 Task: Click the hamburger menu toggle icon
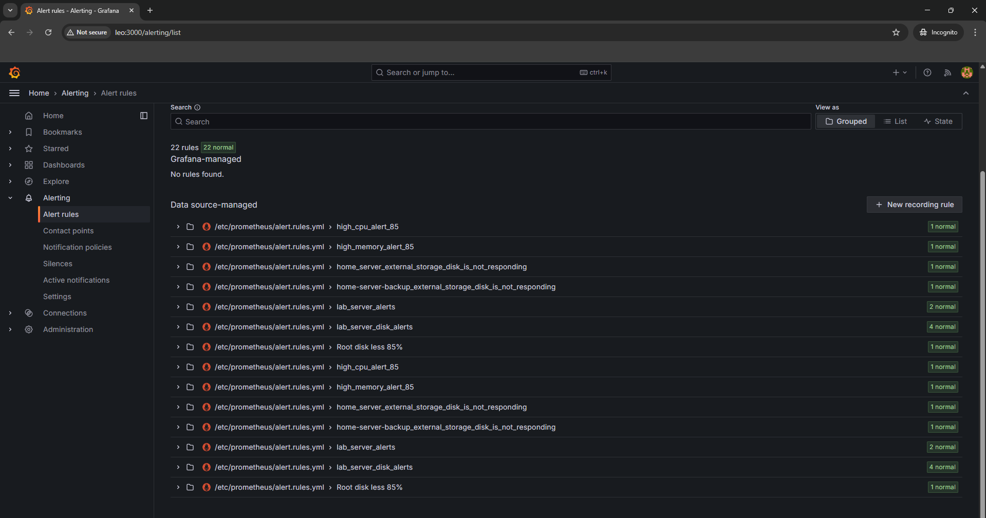pyautogui.click(x=14, y=93)
